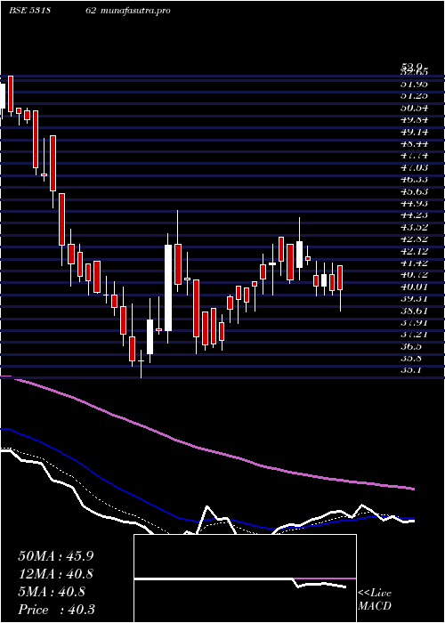This screenshot has width=445, height=623.
Task: Click the "<<Live MACD" label
Action: (375, 600)
